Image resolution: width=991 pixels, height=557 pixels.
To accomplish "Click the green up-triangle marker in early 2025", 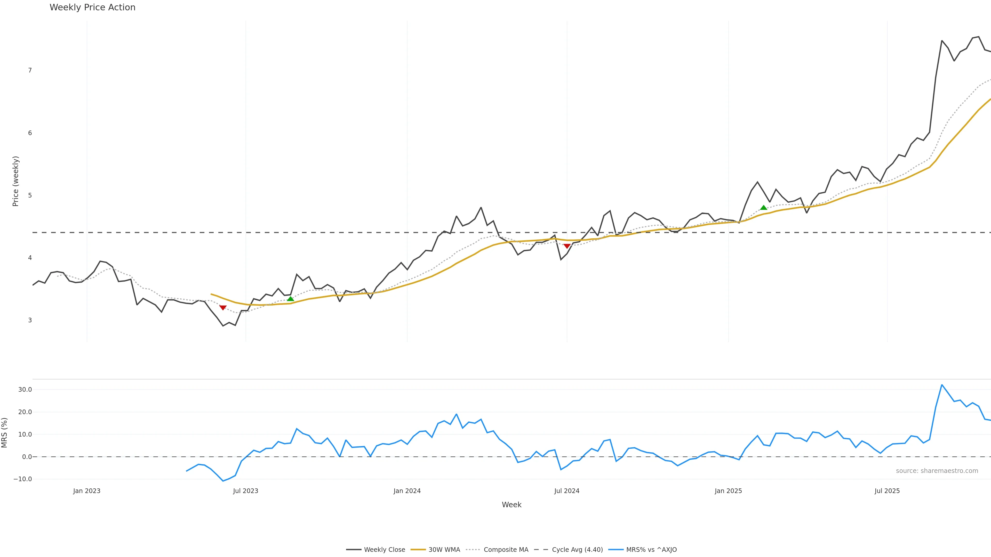I will (764, 208).
